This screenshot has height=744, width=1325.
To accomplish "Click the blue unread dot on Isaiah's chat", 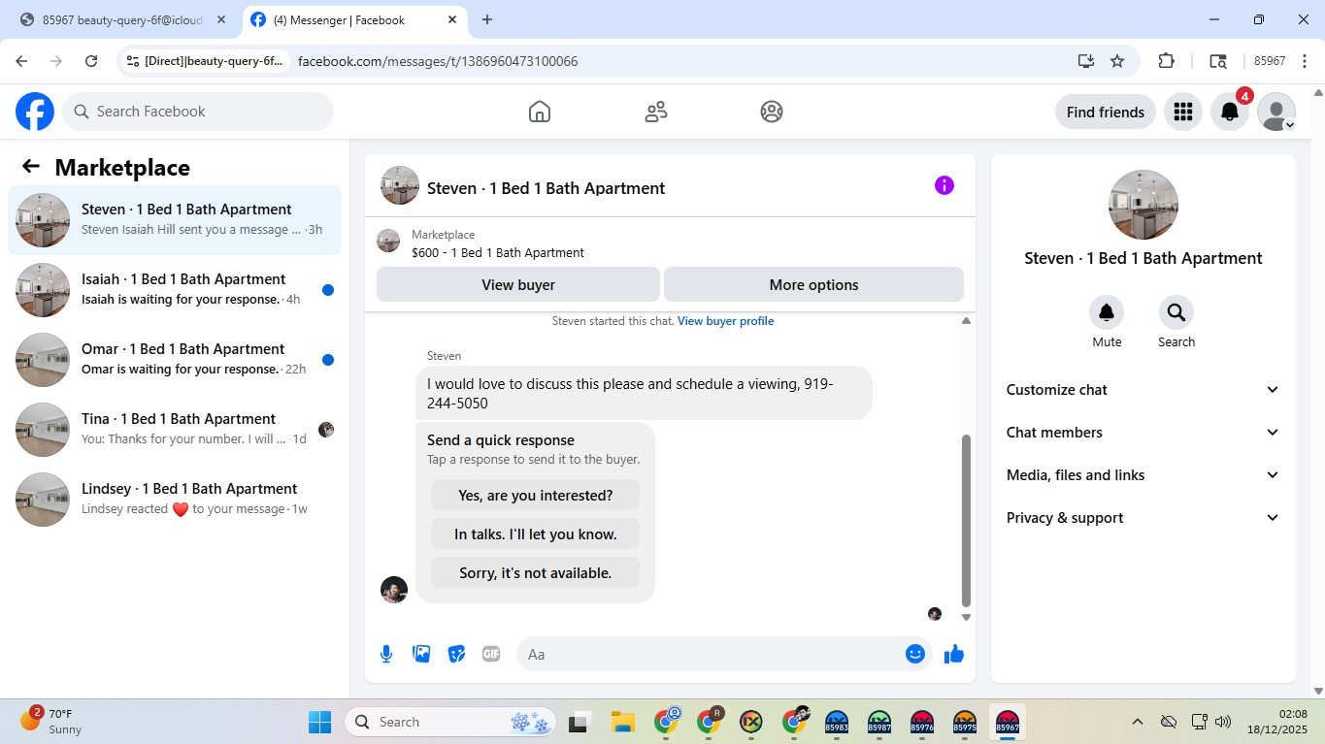I will click(328, 290).
